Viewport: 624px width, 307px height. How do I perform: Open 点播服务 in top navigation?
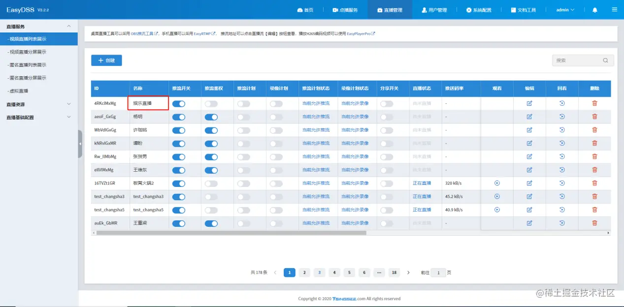(345, 10)
